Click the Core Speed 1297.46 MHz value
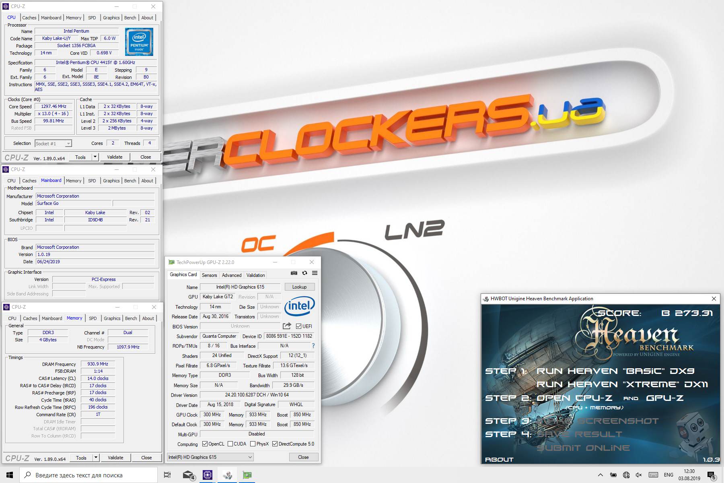 (53, 107)
